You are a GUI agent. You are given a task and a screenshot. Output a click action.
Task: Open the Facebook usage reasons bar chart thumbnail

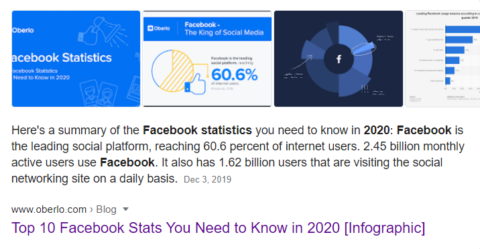(442, 59)
